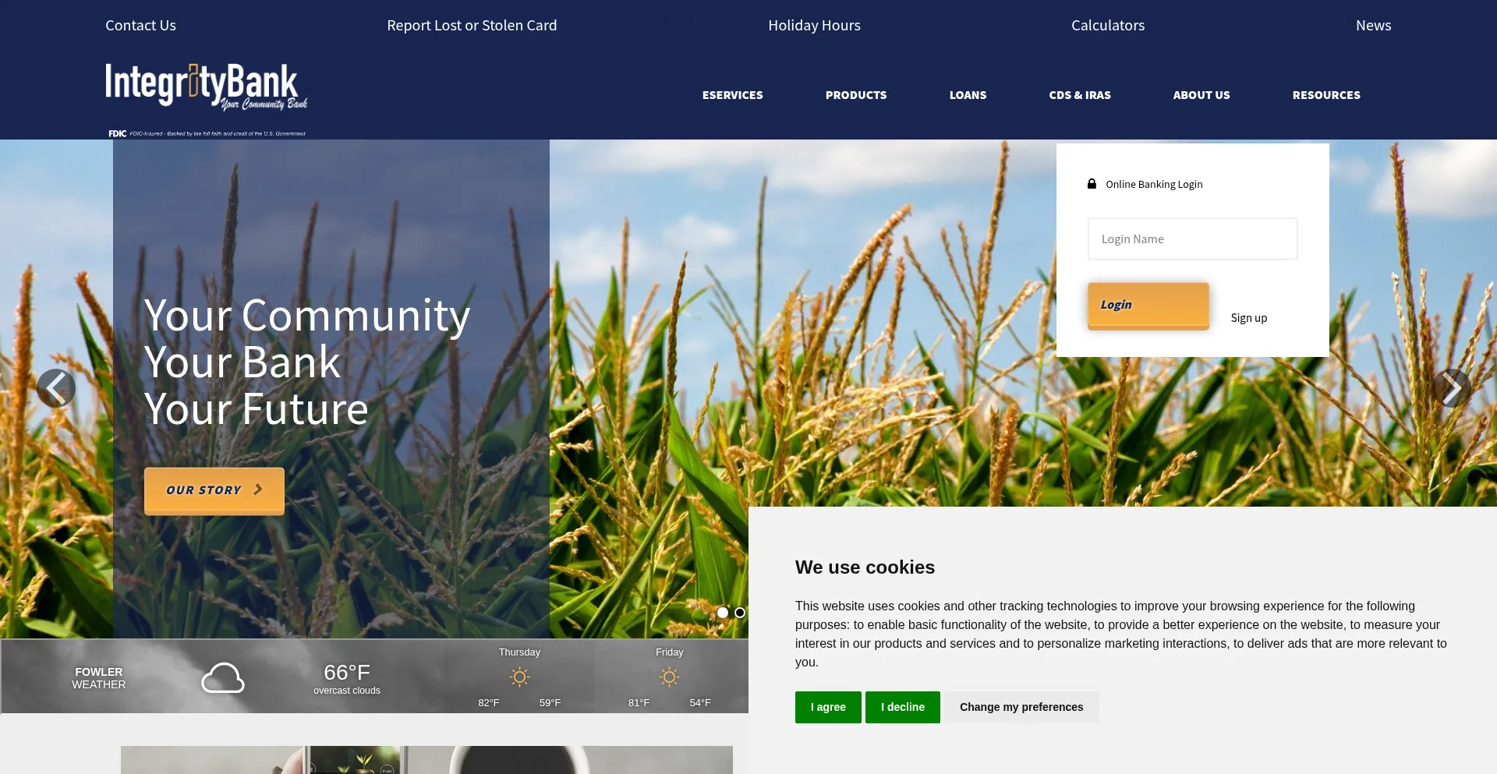
Task: View Holiday Hours page
Action: click(x=814, y=26)
